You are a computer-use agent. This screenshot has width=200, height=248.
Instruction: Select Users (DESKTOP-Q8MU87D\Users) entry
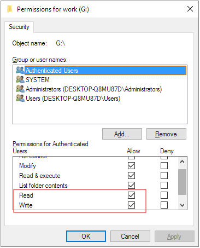pos(73,99)
